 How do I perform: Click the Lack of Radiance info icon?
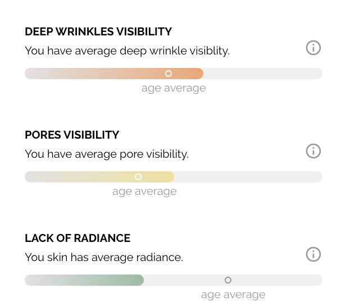[313, 254]
